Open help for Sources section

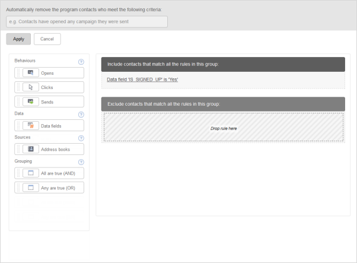(81, 138)
